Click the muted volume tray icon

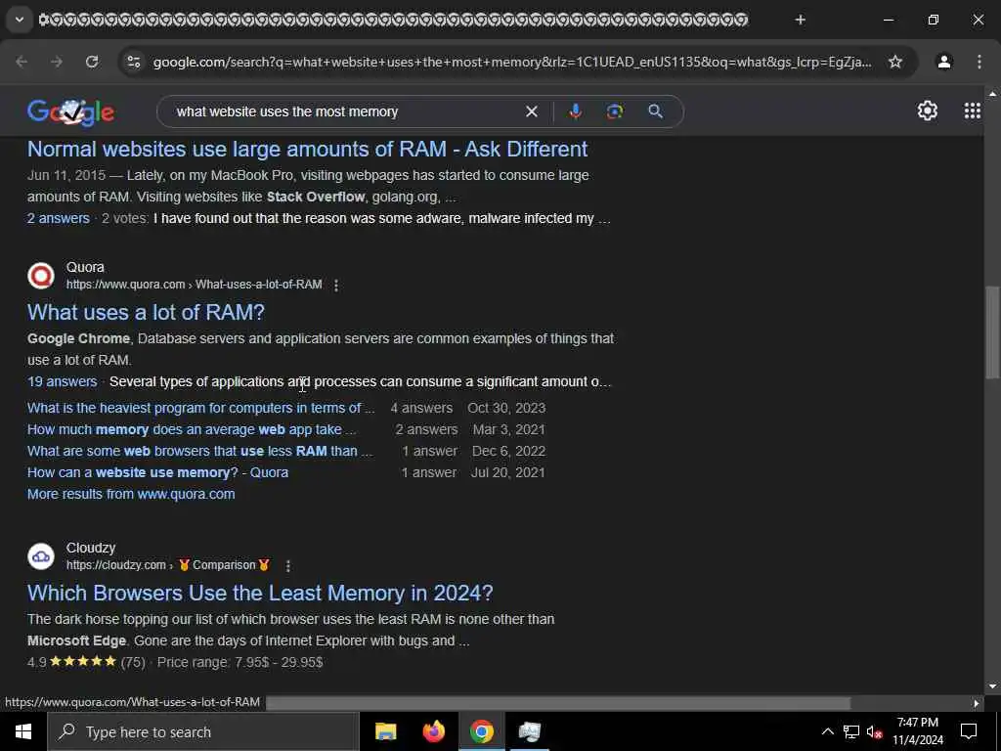(x=874, y=731)
